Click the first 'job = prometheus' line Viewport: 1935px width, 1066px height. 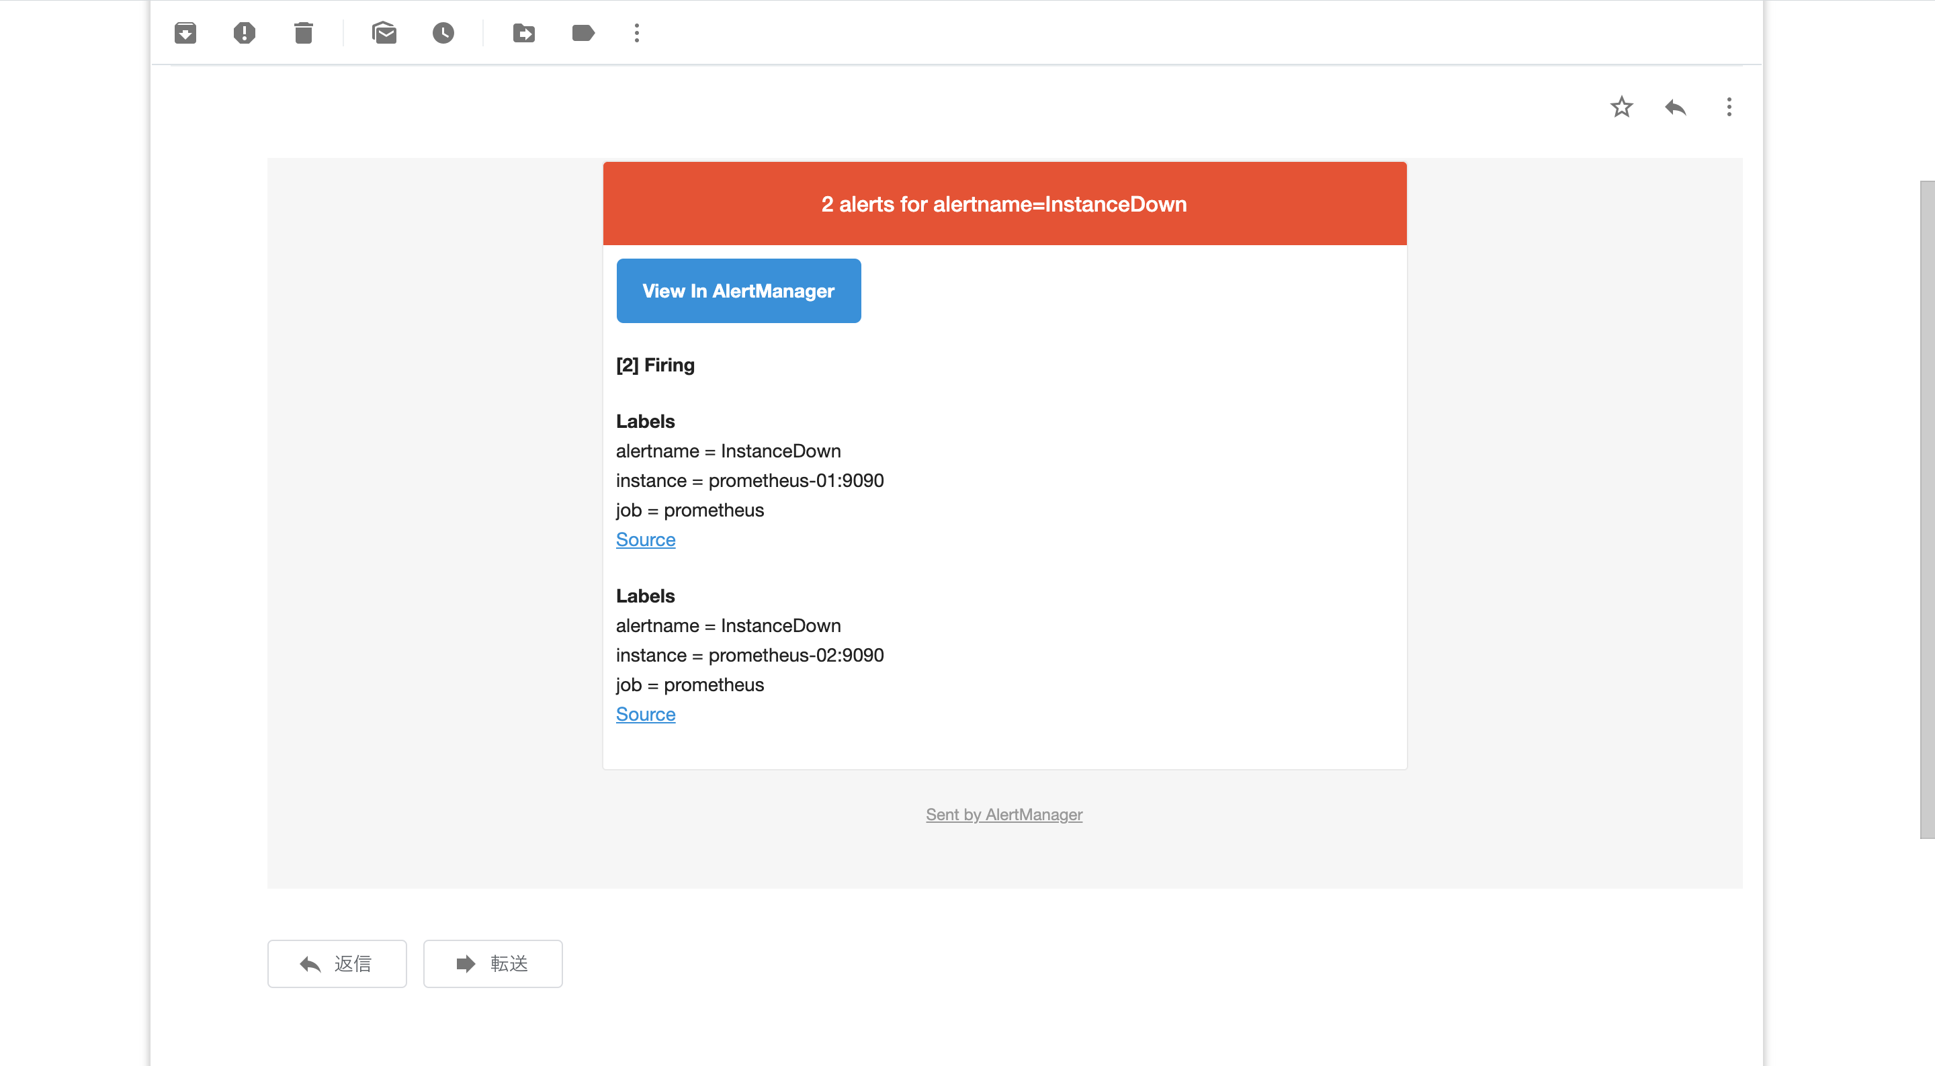tap(689, 510)
